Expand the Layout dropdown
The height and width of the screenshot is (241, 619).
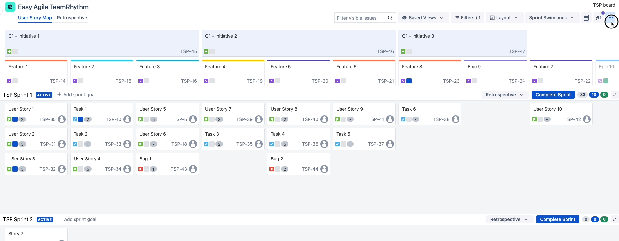pos(503,18)
